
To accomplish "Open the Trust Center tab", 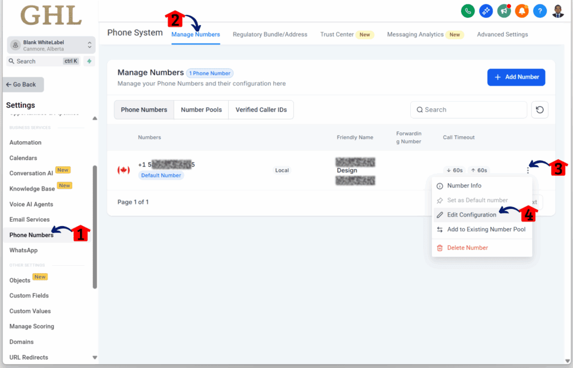I will pyautogui.click(x=347, y=34).
